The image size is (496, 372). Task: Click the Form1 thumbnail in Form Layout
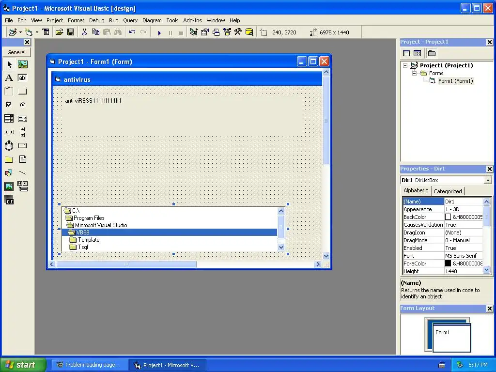(x=452, y=338)
